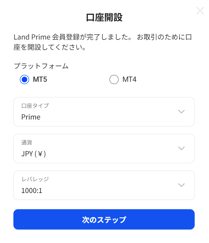Click the chevron arrow in レバレッジ field
The width and height of the screenshot is (209, 243).
(x=181, y=185)
